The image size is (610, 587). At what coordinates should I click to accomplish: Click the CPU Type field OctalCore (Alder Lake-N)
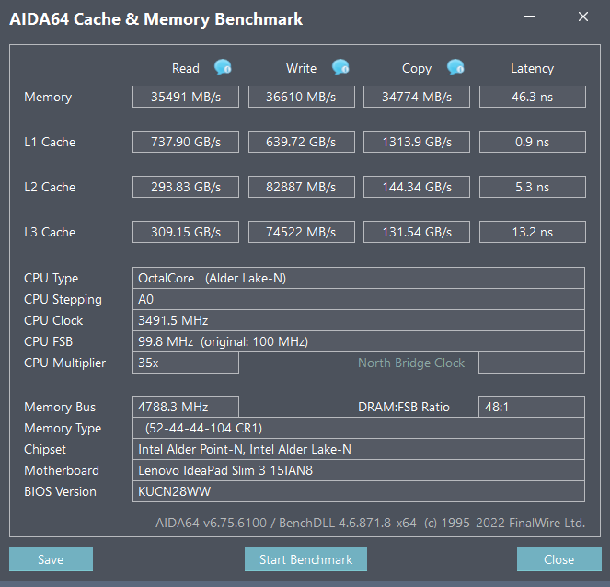click(359, 278)
